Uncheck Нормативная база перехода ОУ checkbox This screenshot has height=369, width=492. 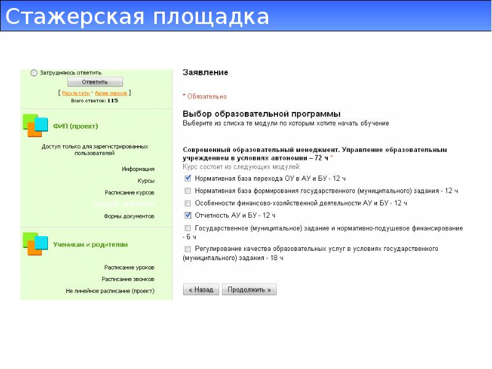coord(188,178)
